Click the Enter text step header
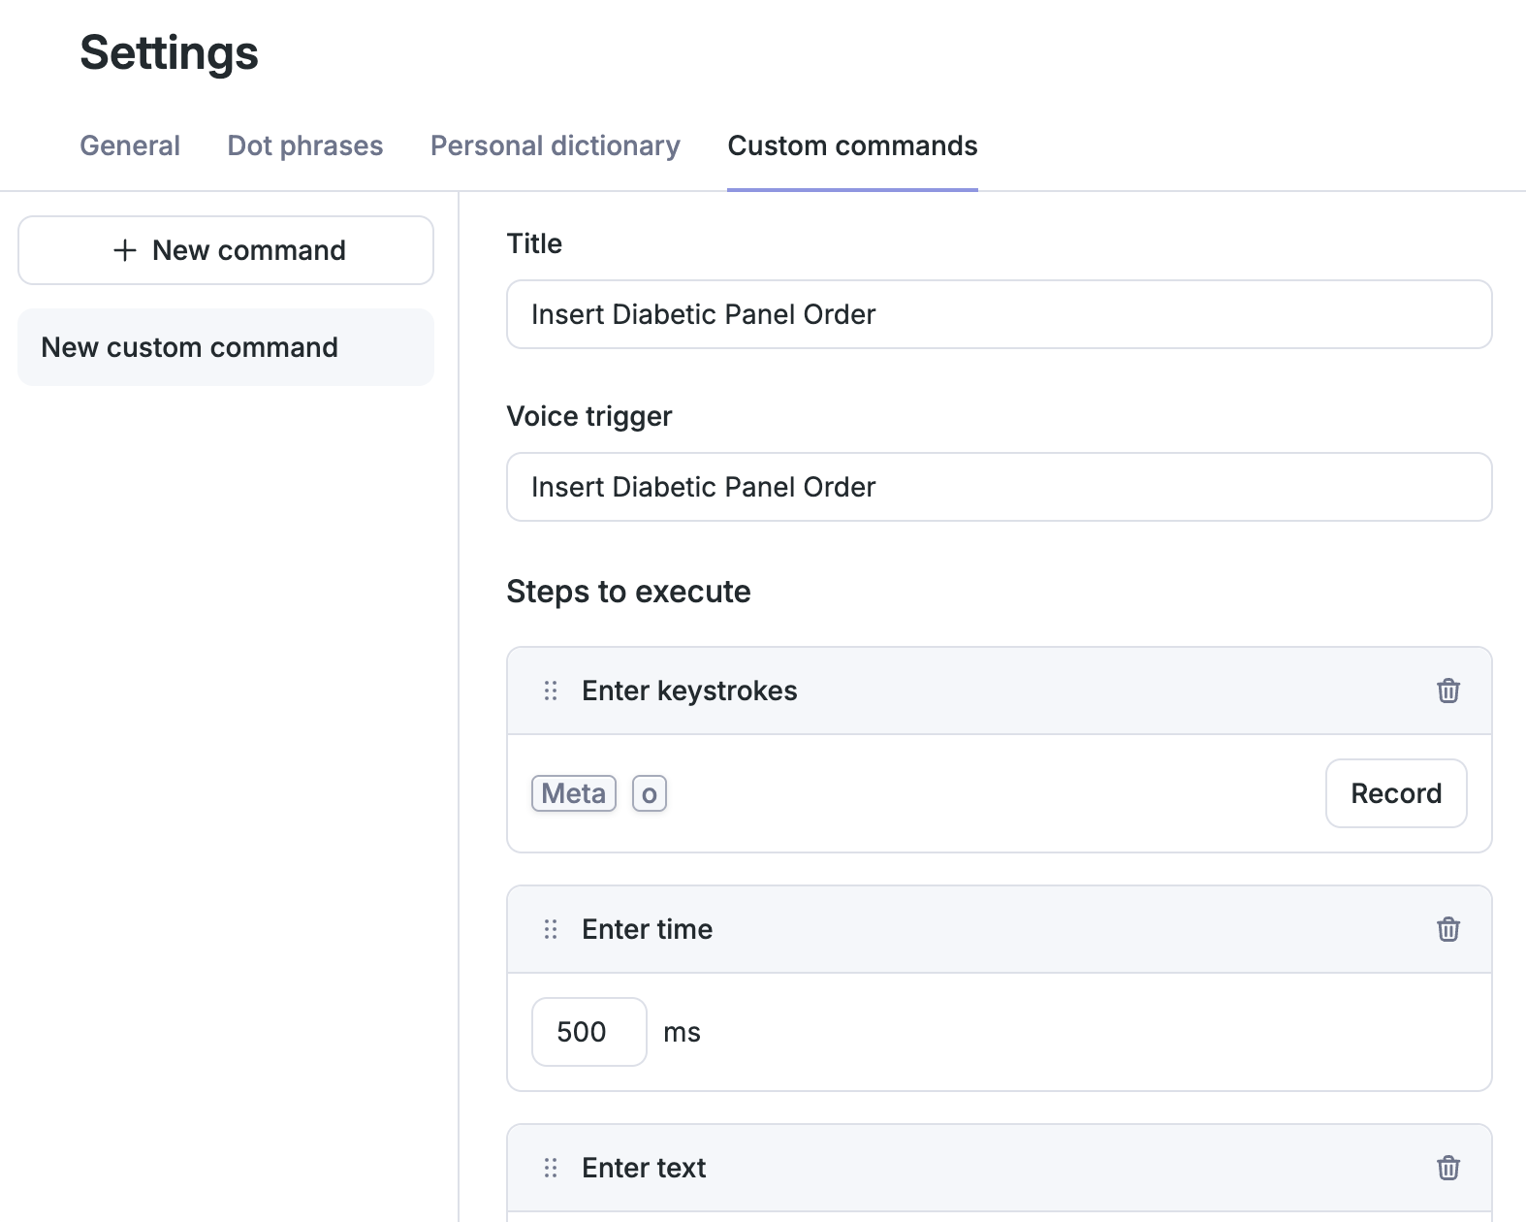Screen dimensions: 1526x1222 coord(1000,1168)
